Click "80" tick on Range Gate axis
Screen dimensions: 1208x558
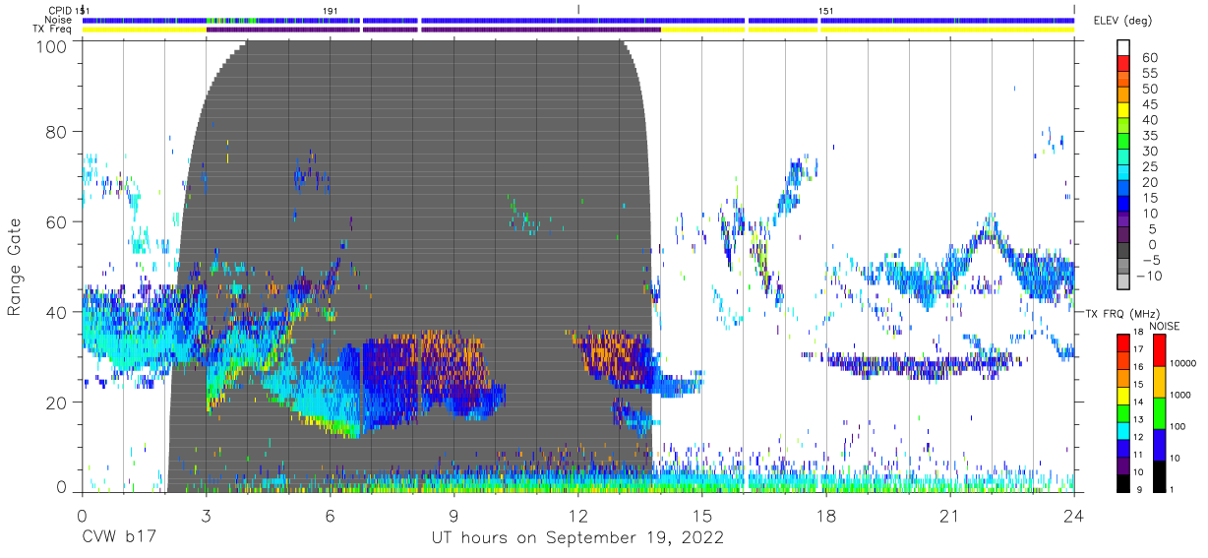(x=57, y=132)
